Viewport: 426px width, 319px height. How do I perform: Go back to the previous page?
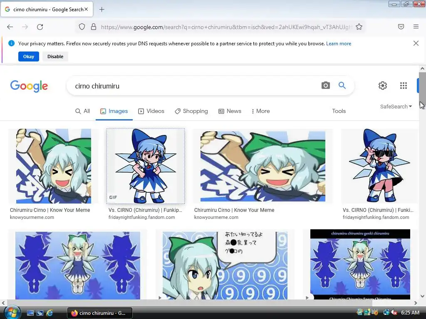point(10,27)
